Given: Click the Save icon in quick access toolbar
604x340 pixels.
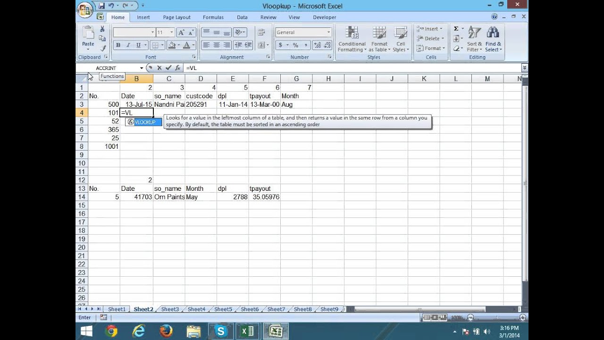Looking at the screenshot, I should click(101, 6).
